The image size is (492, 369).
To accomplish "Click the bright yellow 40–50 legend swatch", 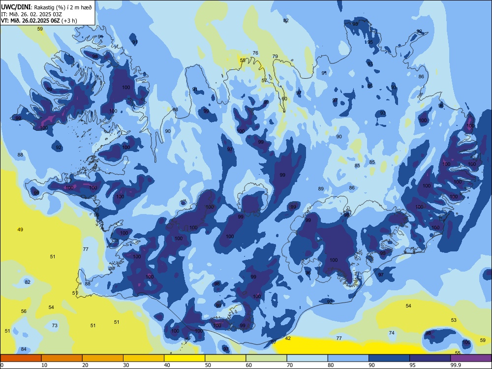I will coord(184,358).
